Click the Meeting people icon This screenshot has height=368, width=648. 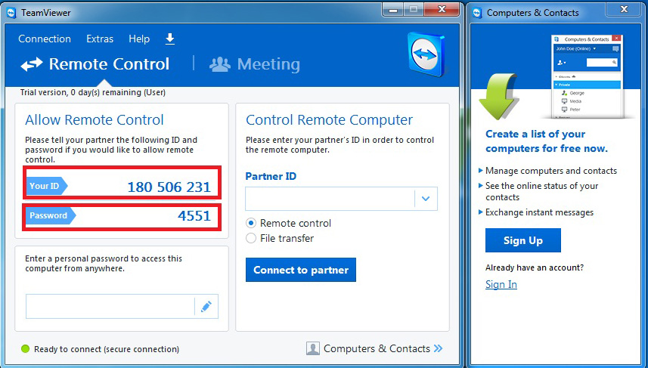[219, 64]
